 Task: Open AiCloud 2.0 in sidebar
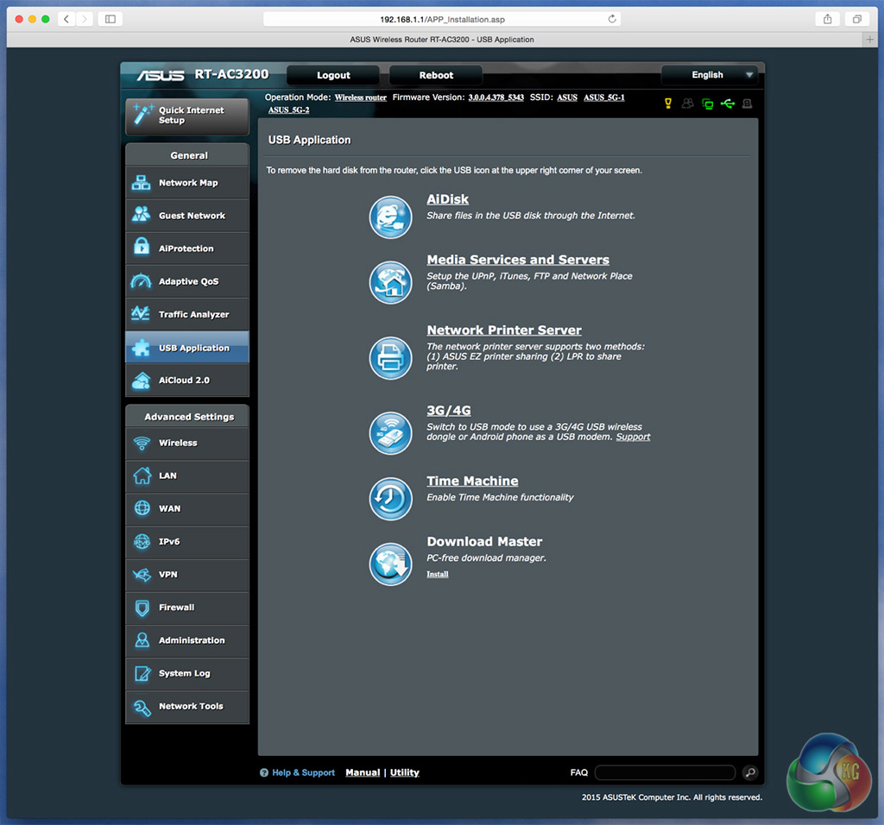coord(187,381)
